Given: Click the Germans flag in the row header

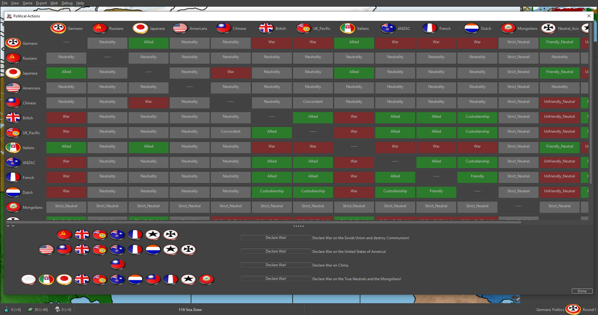Looking at the screenshot, I should 13,43.
